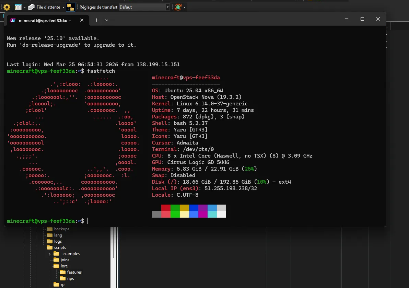Select the logs folder icon
Viewport: 409px width, 288px height.
(x=50, y=241)
